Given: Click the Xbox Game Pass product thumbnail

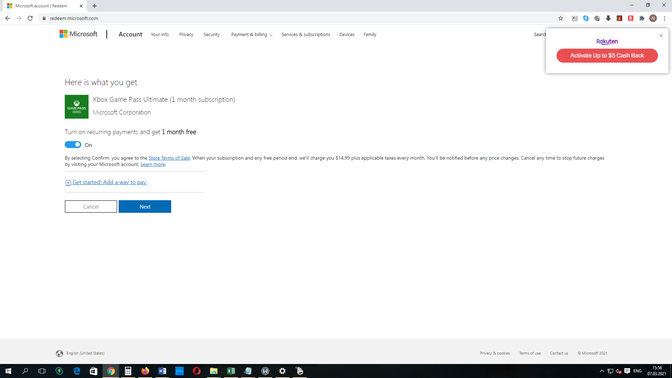Looking at the screenshot, I should tap(77, 107).
